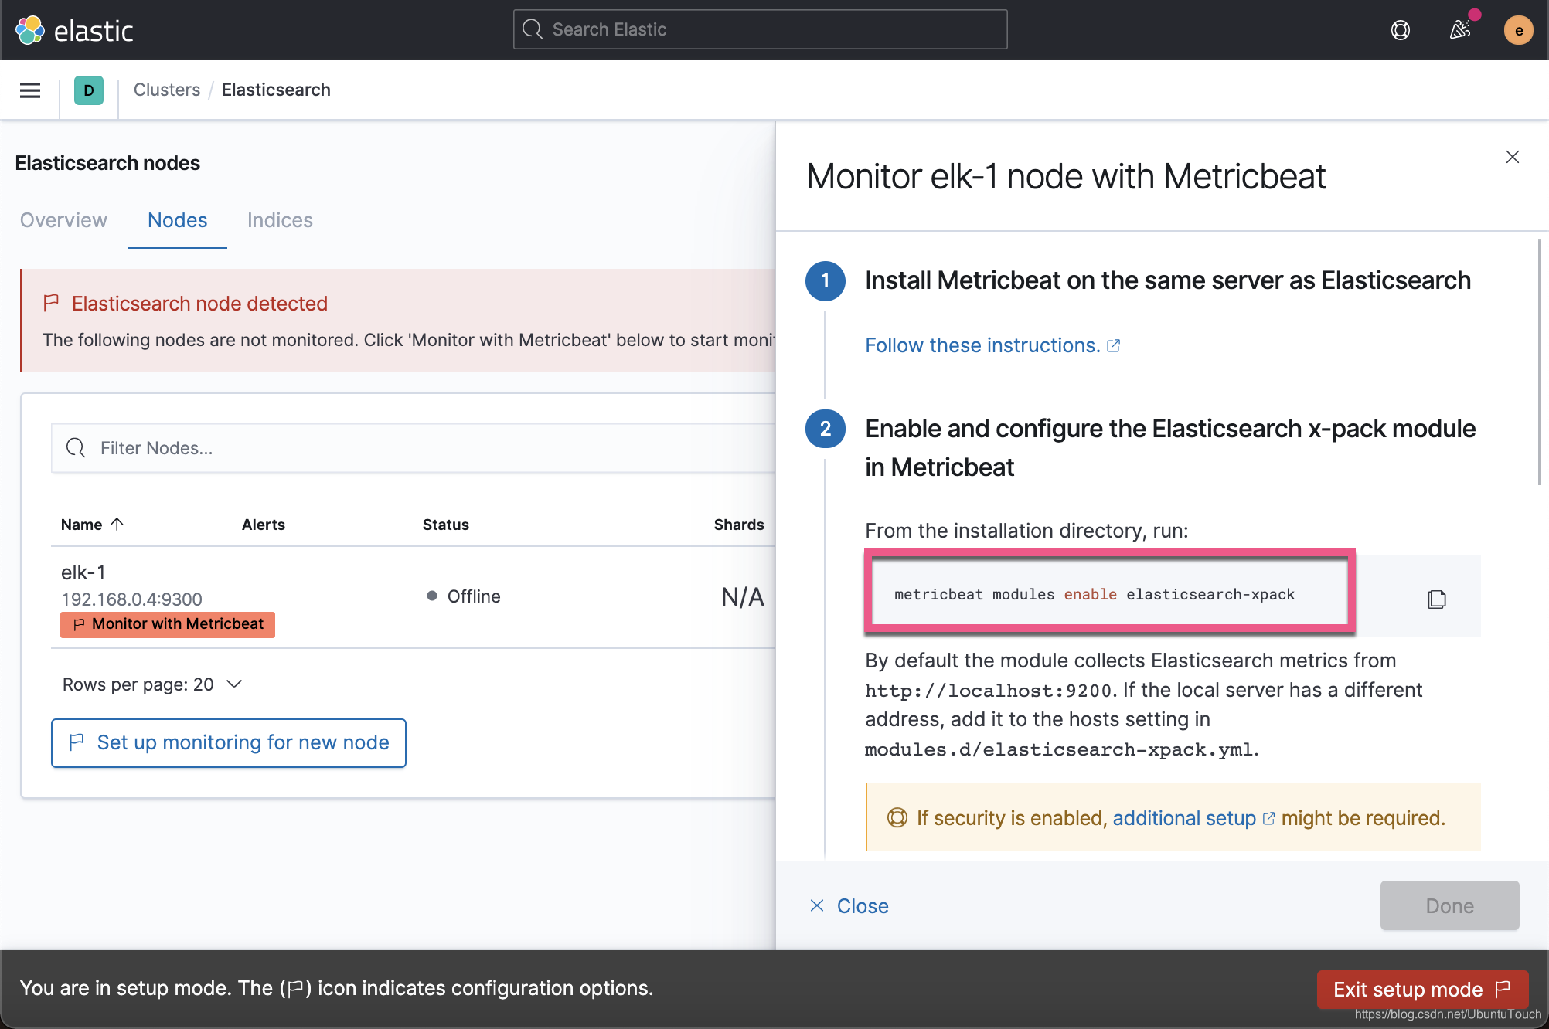Viewport: 1549px width, 1029px height.
Task: Switch to the Indices tab
Action: [280, 220]
